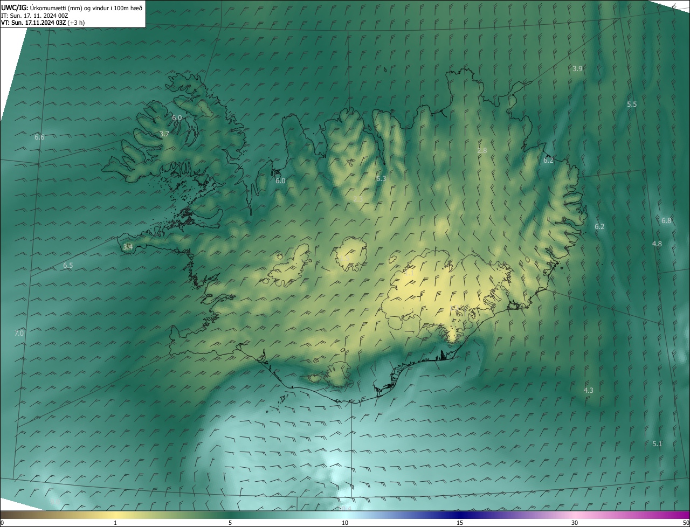Click the 6.8 value label on the map

(x=666, y=220)
